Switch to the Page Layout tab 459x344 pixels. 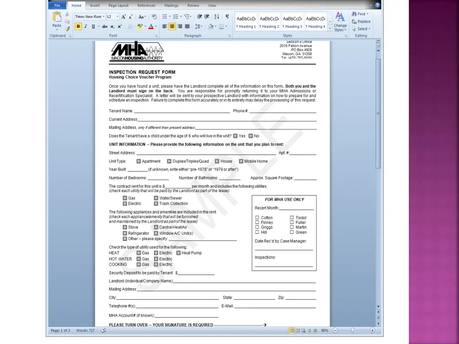tap(118, 5)
